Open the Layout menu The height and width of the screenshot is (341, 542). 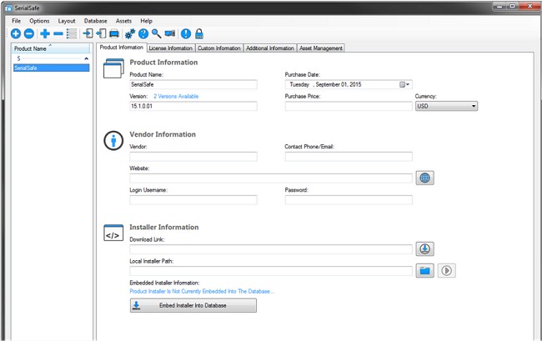[67, 21]
